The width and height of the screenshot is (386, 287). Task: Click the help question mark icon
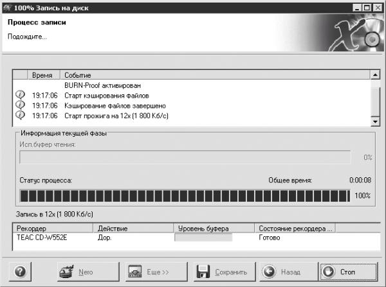(20, 272)
